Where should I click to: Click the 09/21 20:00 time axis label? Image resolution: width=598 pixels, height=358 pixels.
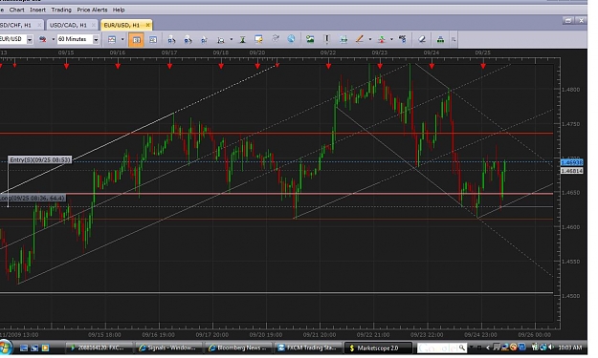(x=320, y=335)
